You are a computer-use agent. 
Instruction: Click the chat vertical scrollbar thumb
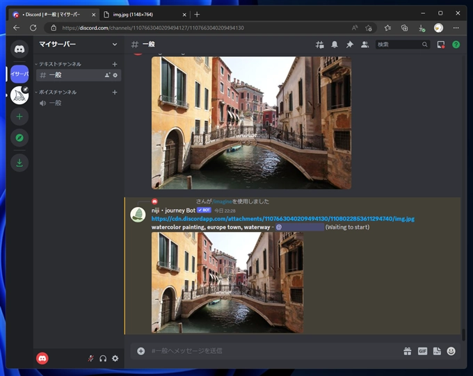[463, 334]
